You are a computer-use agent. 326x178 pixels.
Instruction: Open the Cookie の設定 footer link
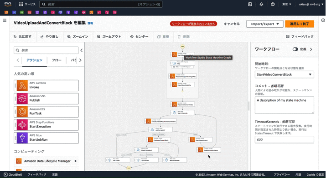tap(315, 174)
